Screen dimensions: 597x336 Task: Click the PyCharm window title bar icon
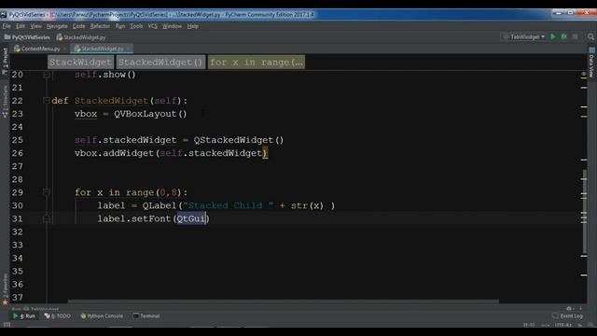coord(4,15)
